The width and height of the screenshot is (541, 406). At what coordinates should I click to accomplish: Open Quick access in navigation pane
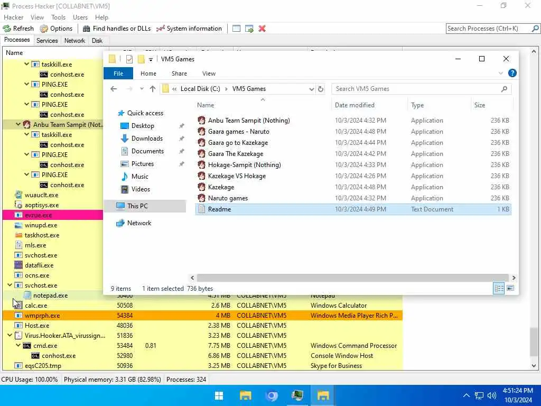(145, 113)
